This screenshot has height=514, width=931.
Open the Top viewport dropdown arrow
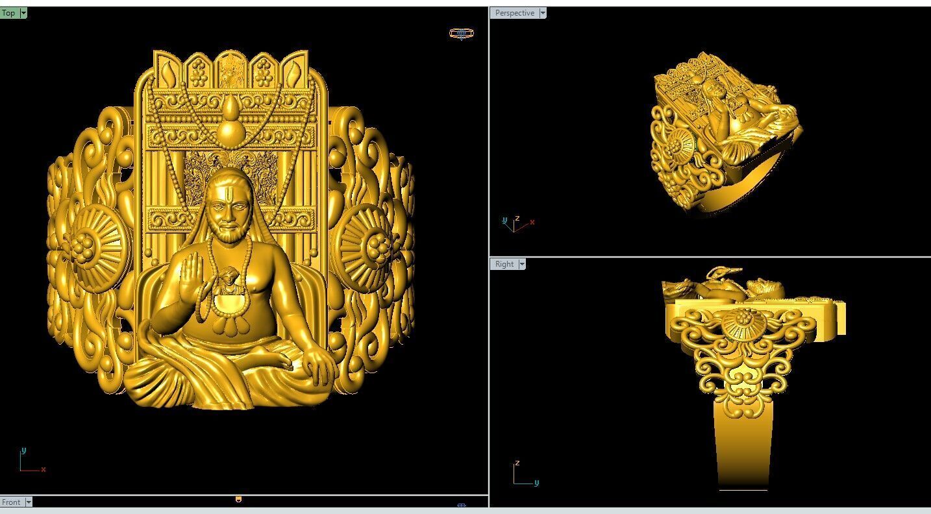[23, 13]
